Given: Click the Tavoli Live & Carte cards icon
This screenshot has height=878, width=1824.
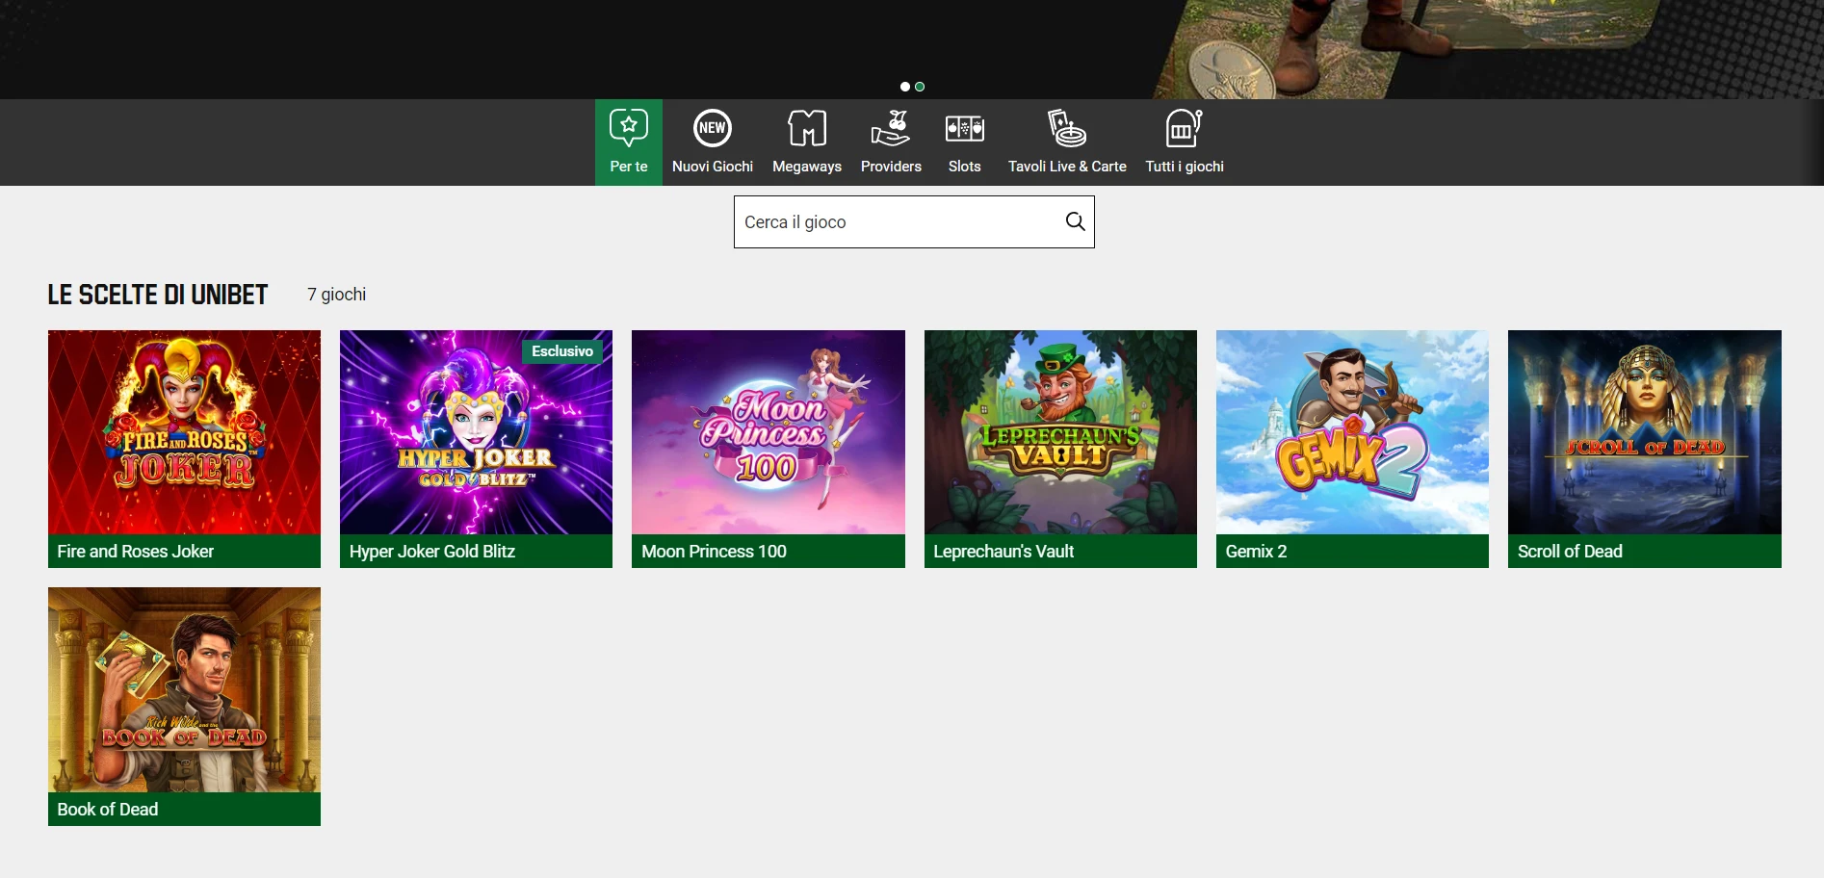Looking at the screenshot, I should point(1067,128).
